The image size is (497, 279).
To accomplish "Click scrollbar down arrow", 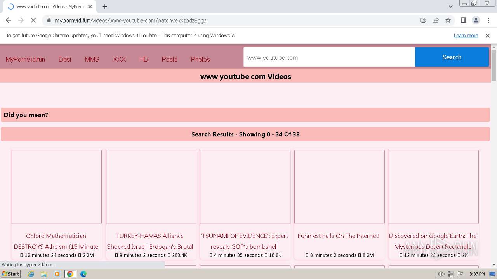I will pos(494,265).
